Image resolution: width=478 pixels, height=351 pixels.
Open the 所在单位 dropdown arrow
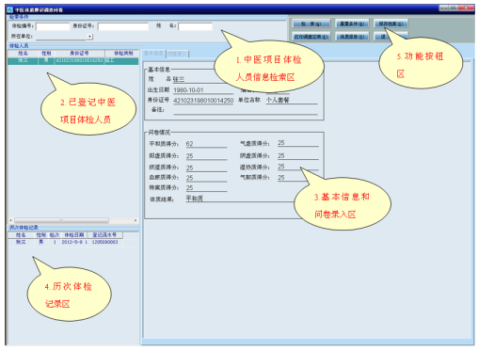coord(89,37)
